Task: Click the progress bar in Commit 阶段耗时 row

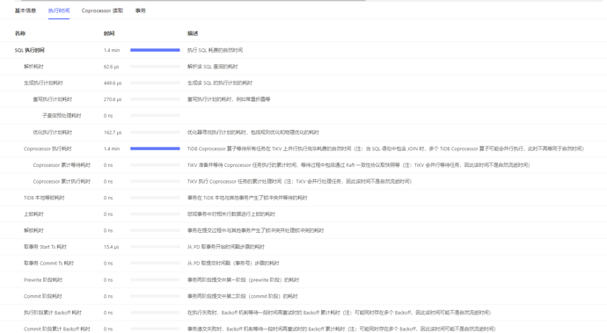Action: pyautogui.click(x=155, y=296)
